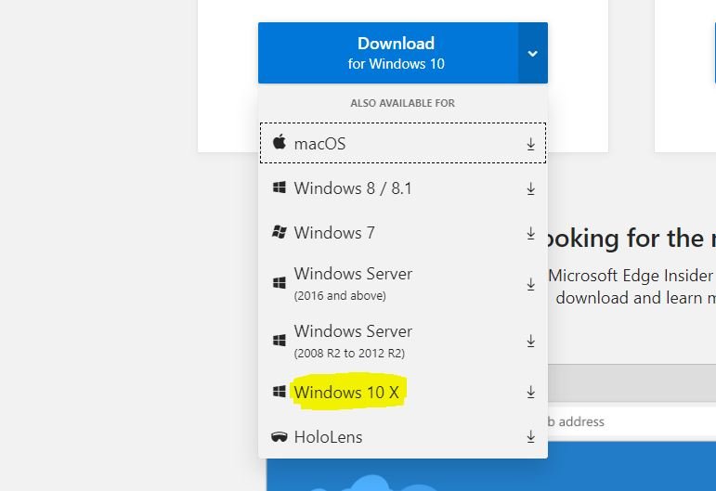
Task: Click the Windows 7 flag logo
Action: click(279, 233)
